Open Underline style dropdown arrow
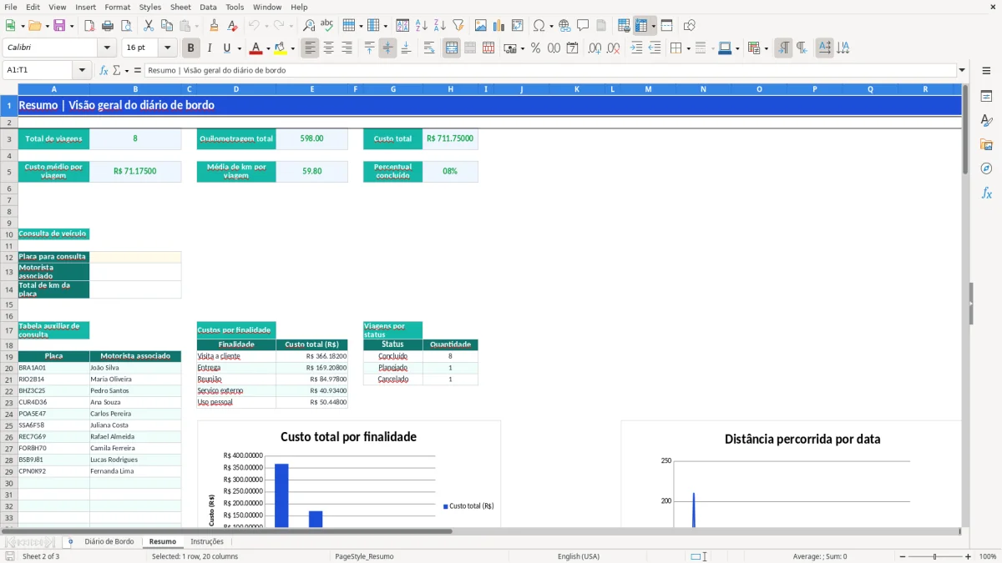This screenshot has width=1002, height=563. point(239,48)
